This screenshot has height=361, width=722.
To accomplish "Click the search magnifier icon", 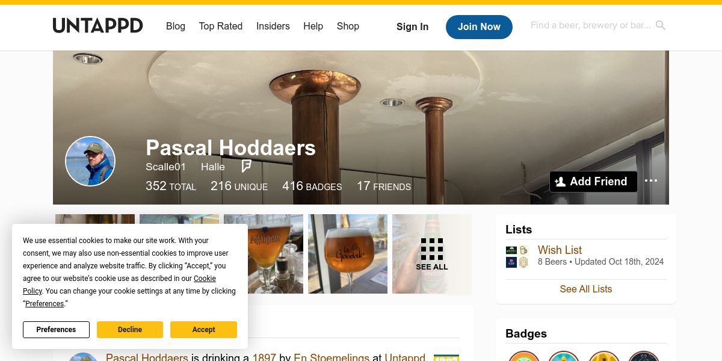I will click(x=661, y=25).
